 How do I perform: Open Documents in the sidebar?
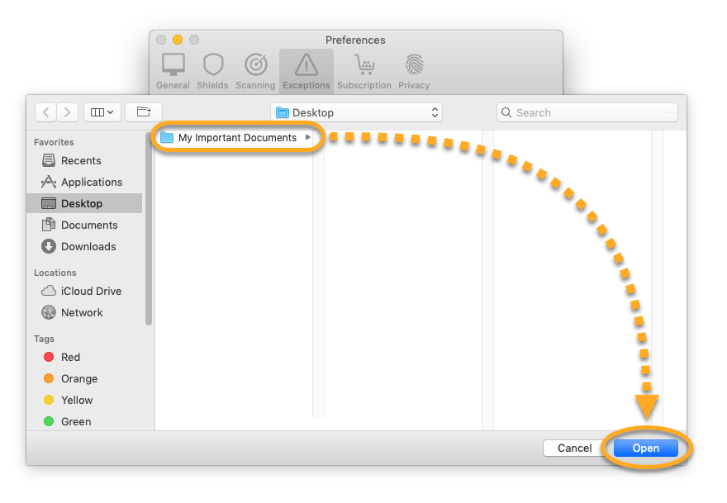click(84, 225)
